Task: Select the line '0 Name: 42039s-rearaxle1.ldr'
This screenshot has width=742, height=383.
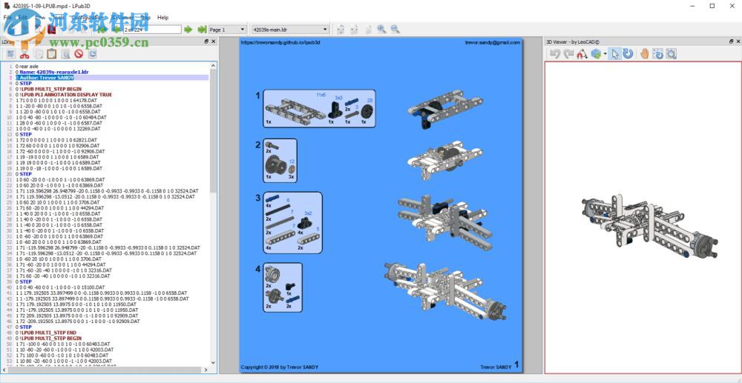Action: tap(52, 72)
